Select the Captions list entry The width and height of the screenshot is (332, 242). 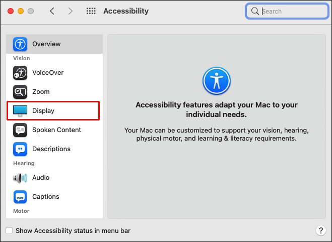point(46,196)
